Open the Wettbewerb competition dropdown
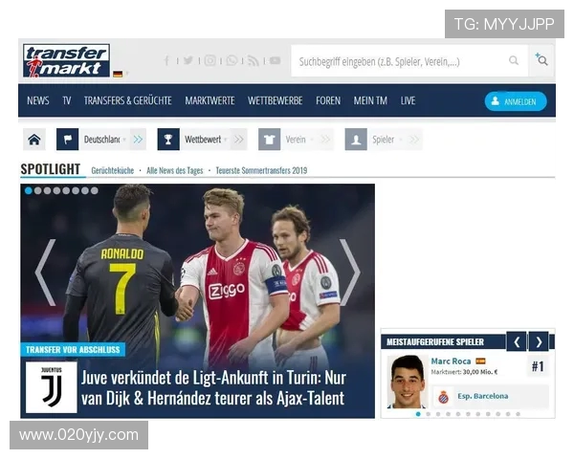 [203, 140]
